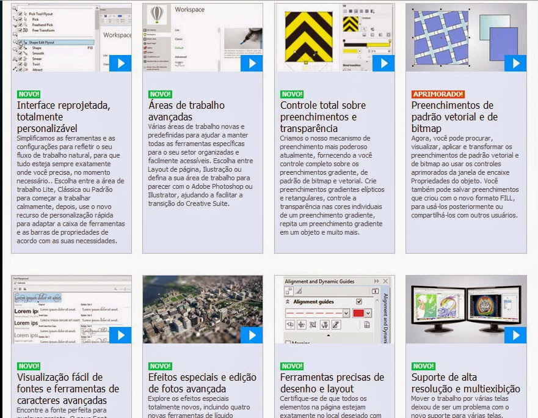Enable the Alignment guides checkbox

(x=359, y=301)
